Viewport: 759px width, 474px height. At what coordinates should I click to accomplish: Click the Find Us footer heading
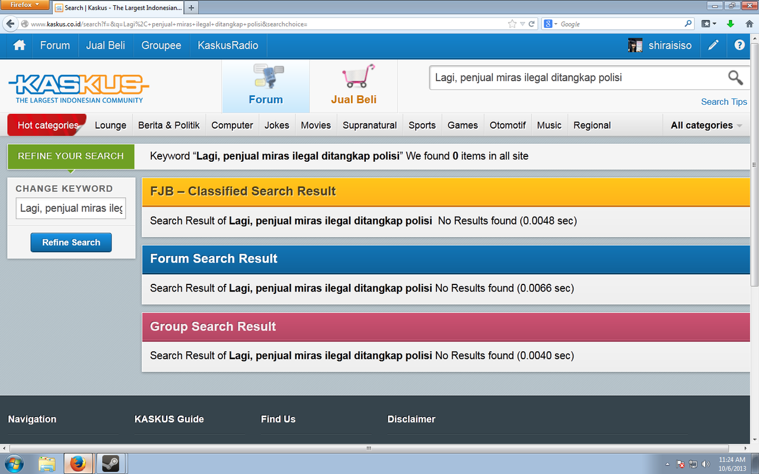(x=278, y=419)
